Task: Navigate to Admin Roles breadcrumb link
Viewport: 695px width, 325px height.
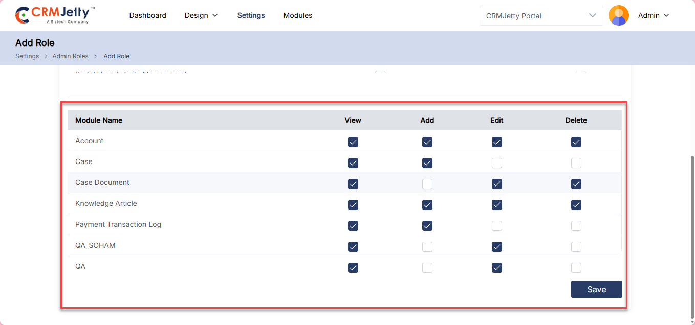Action: click(70, 56)
